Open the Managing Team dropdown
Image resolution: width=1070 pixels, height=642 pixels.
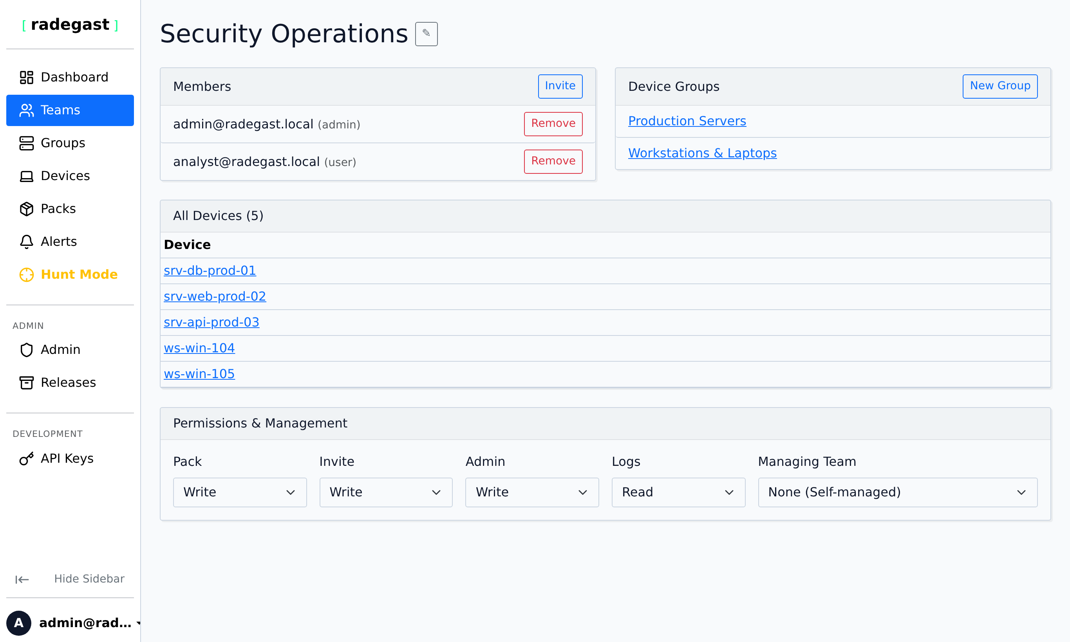[898, 492]
